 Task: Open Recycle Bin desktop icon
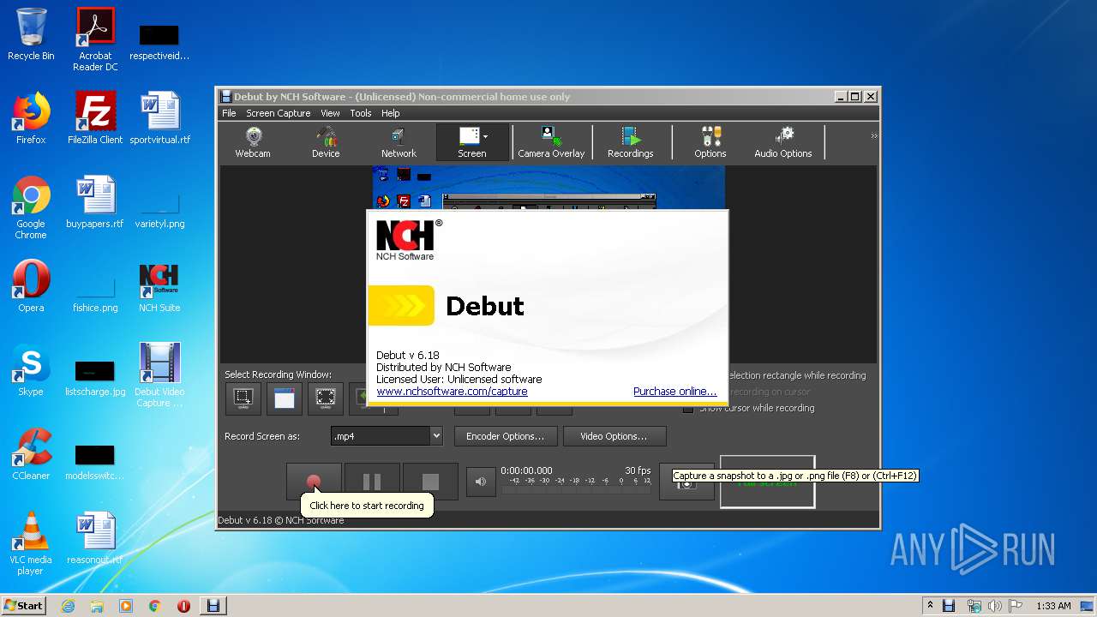31,34
